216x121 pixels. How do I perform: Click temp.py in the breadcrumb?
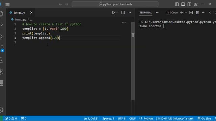pyautogui.click(x=21, y=19)
